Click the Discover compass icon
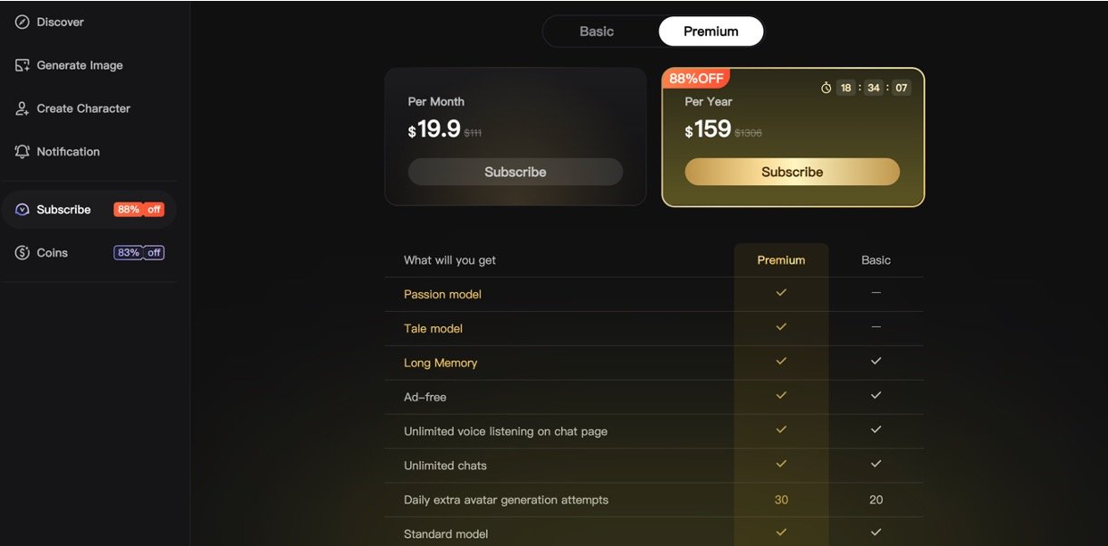Image resolution: width=1108 pixels, height=546 pixels. pyautogui.click(x=23, y=22)
